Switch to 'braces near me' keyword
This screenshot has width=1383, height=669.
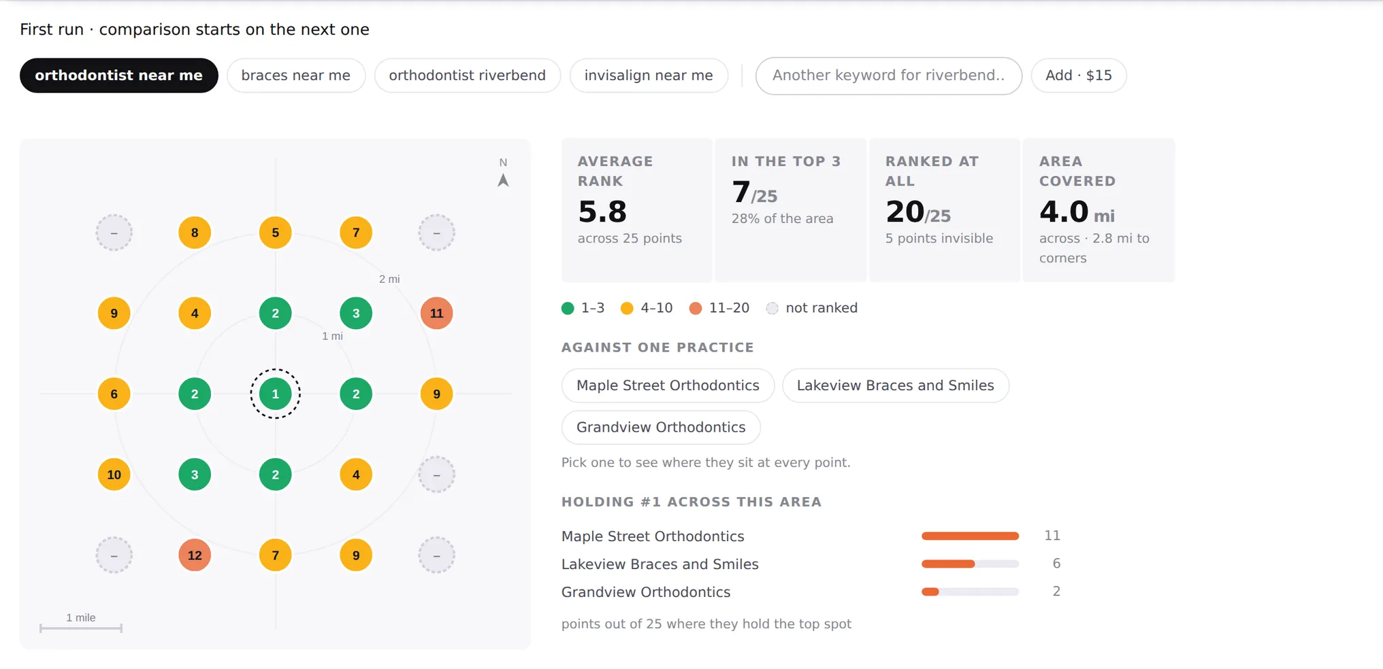tap(296, 75)
